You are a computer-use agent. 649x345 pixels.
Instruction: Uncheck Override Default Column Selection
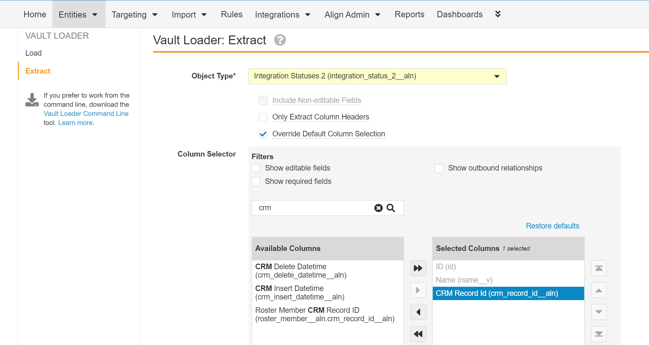click(x=263, y=134)
